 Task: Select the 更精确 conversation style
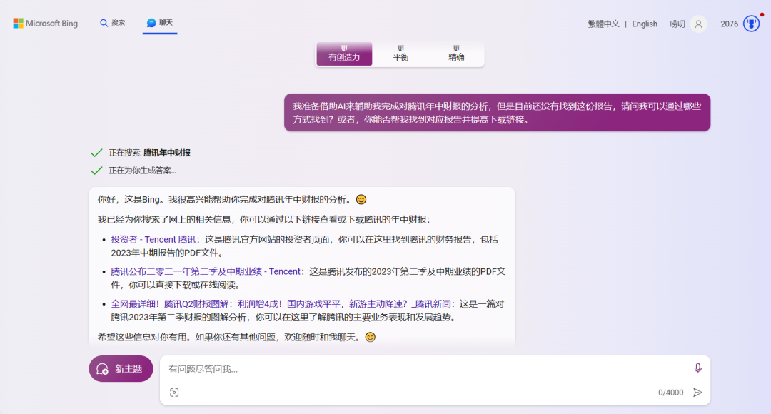point(456,53)
